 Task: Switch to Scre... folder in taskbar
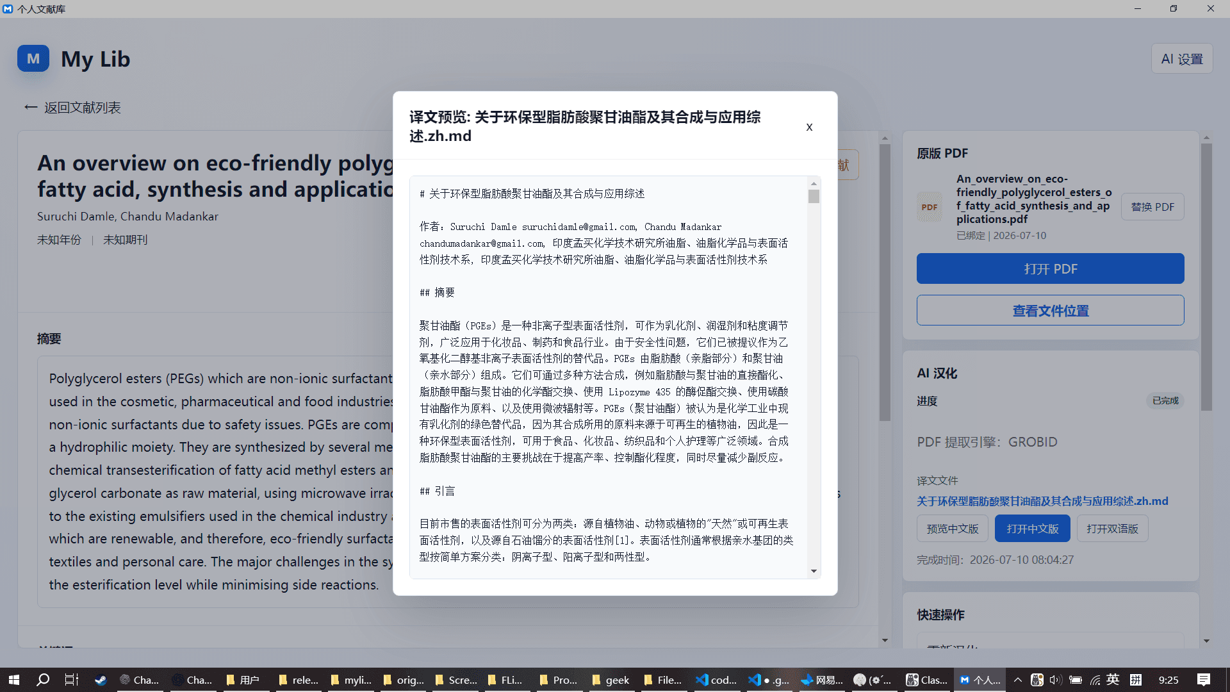click(x=455, y=680)
